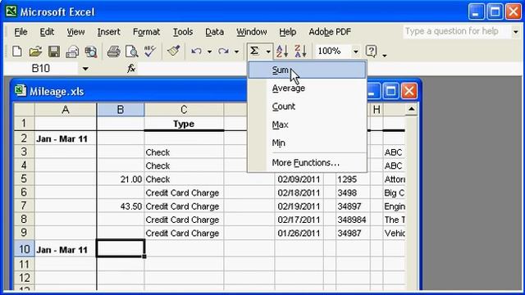
Task: Select column B header
Action: coord(121,110)
